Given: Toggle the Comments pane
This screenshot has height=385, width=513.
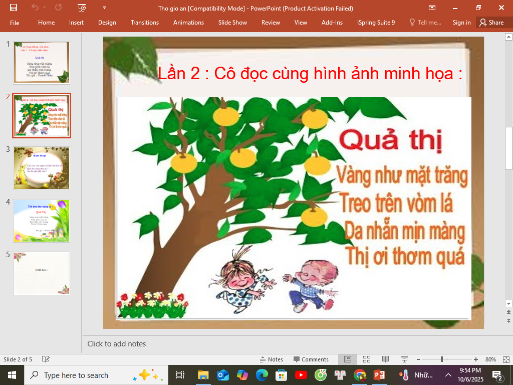Looking at the screenshot, I should coord(311,359).
